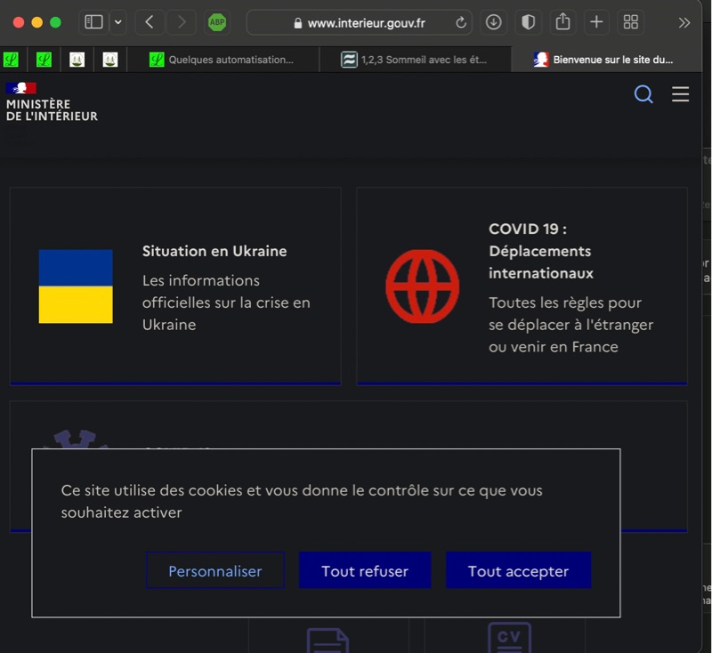Open the privacy report shield icon
The width and height of the screenshot is (712, 653).
(x=528, y=22)
